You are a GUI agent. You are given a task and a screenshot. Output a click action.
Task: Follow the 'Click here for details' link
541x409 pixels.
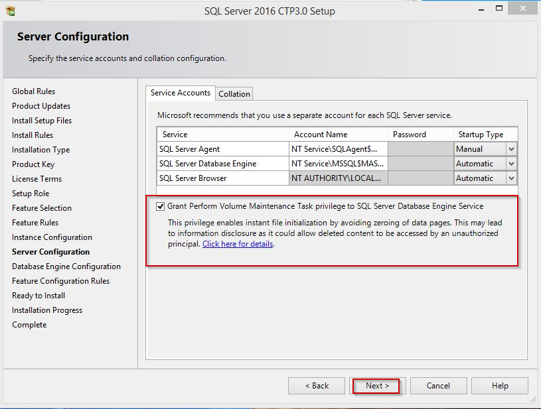coord(238,244)
